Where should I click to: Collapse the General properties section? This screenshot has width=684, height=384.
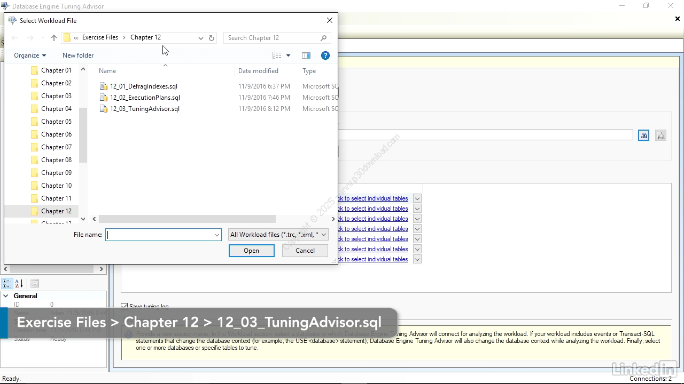pos(6,296)
